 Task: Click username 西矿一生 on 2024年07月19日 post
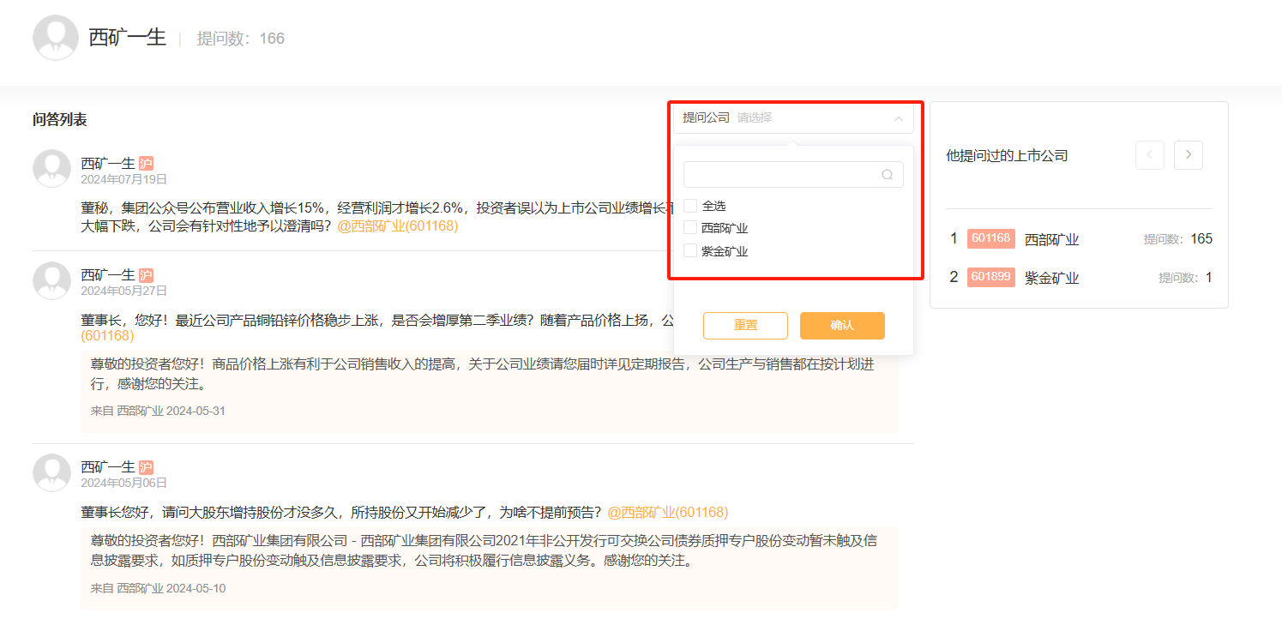[108, 164]
